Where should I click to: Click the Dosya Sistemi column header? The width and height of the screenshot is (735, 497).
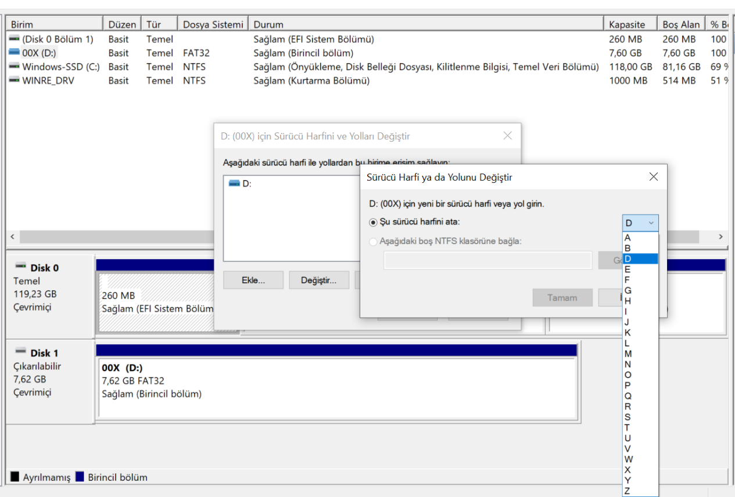pyautogui.click(x=213, y=24)
